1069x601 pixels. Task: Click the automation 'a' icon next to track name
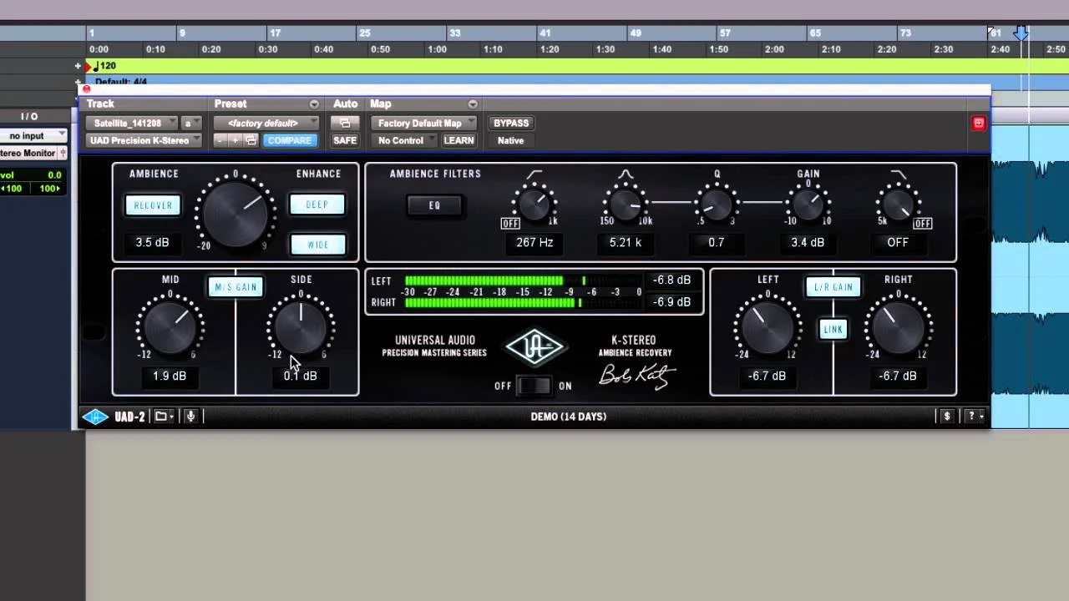pos(187,123)
